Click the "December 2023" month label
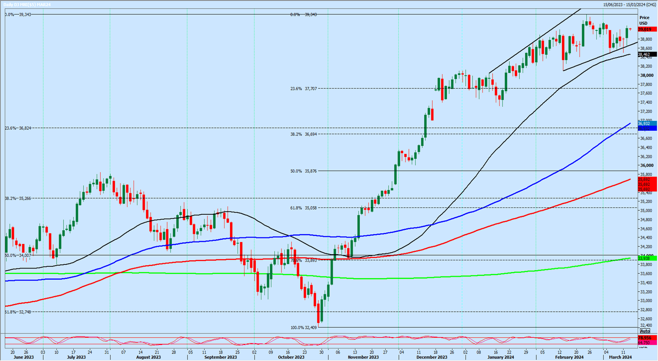Image resolution: width=658 pixels, height=361 pixels. tap(432, 357)
